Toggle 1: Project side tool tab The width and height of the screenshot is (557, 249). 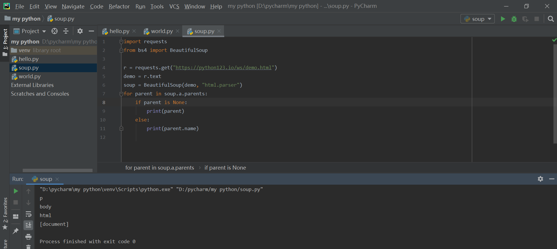(x=5, y=43)
